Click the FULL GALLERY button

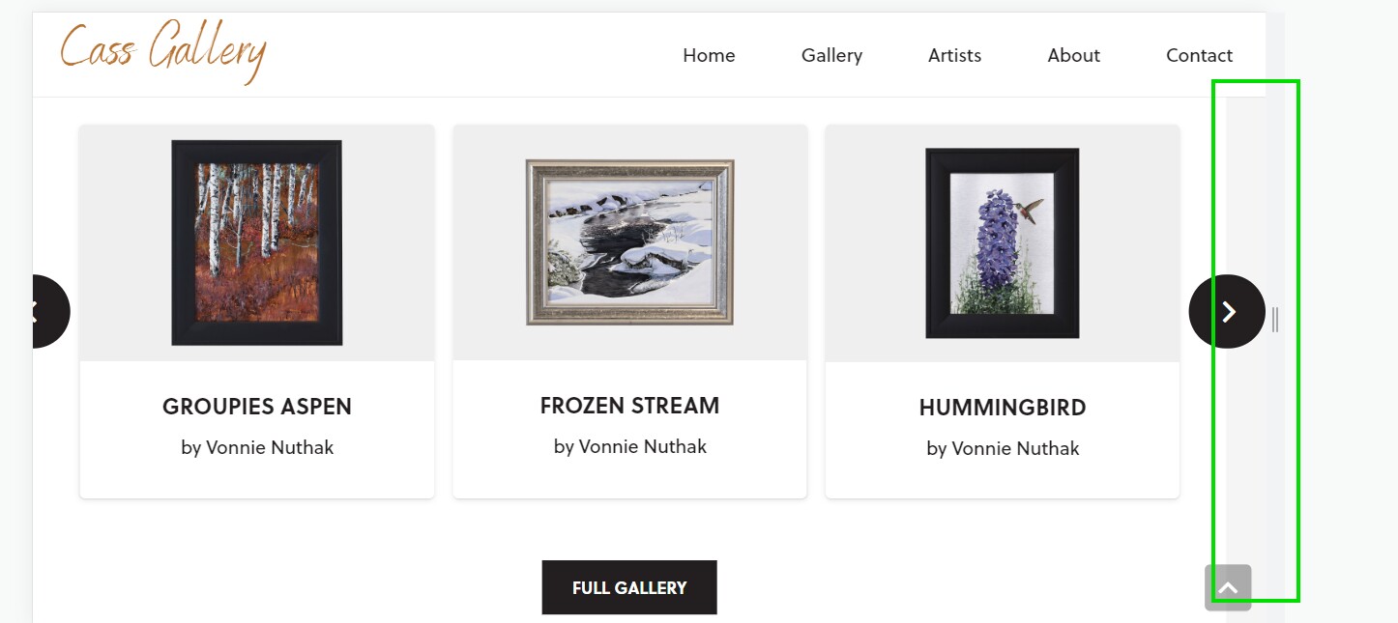pyautogui.click(x=629, y=586)
